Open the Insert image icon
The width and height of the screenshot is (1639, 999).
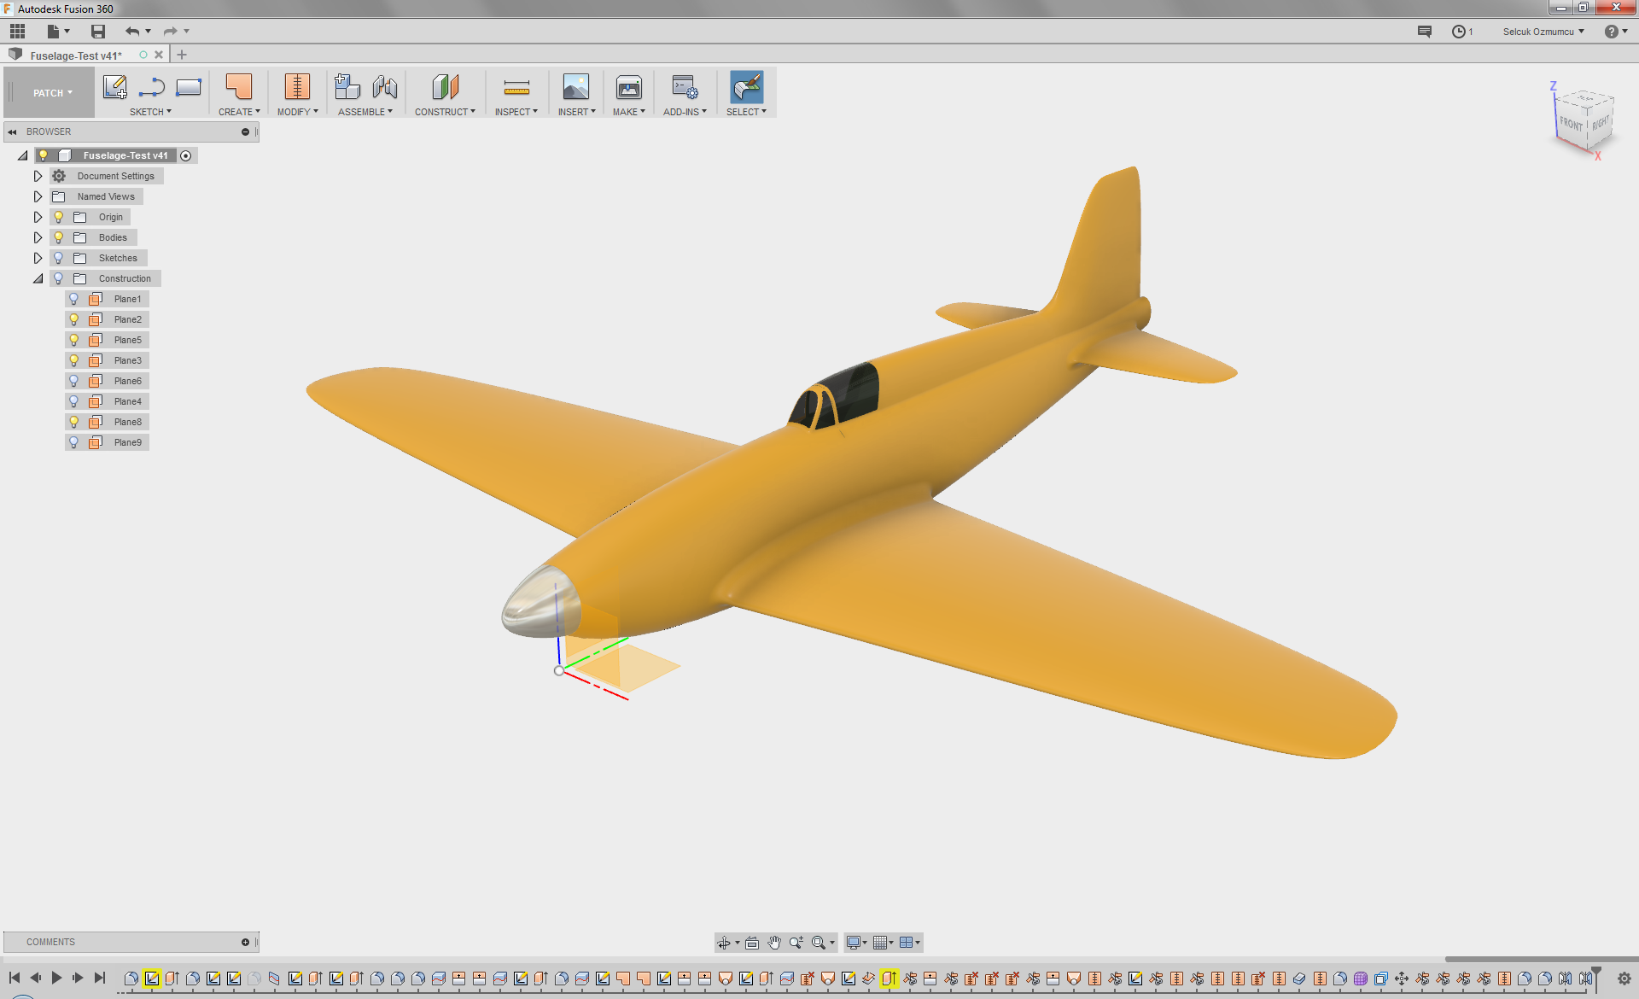pos(575,87)
